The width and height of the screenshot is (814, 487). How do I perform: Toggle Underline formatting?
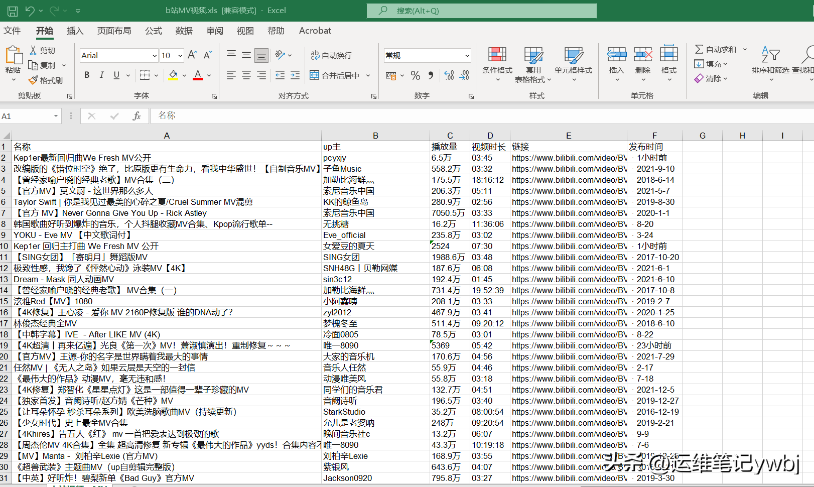click(x=116, y=75)
